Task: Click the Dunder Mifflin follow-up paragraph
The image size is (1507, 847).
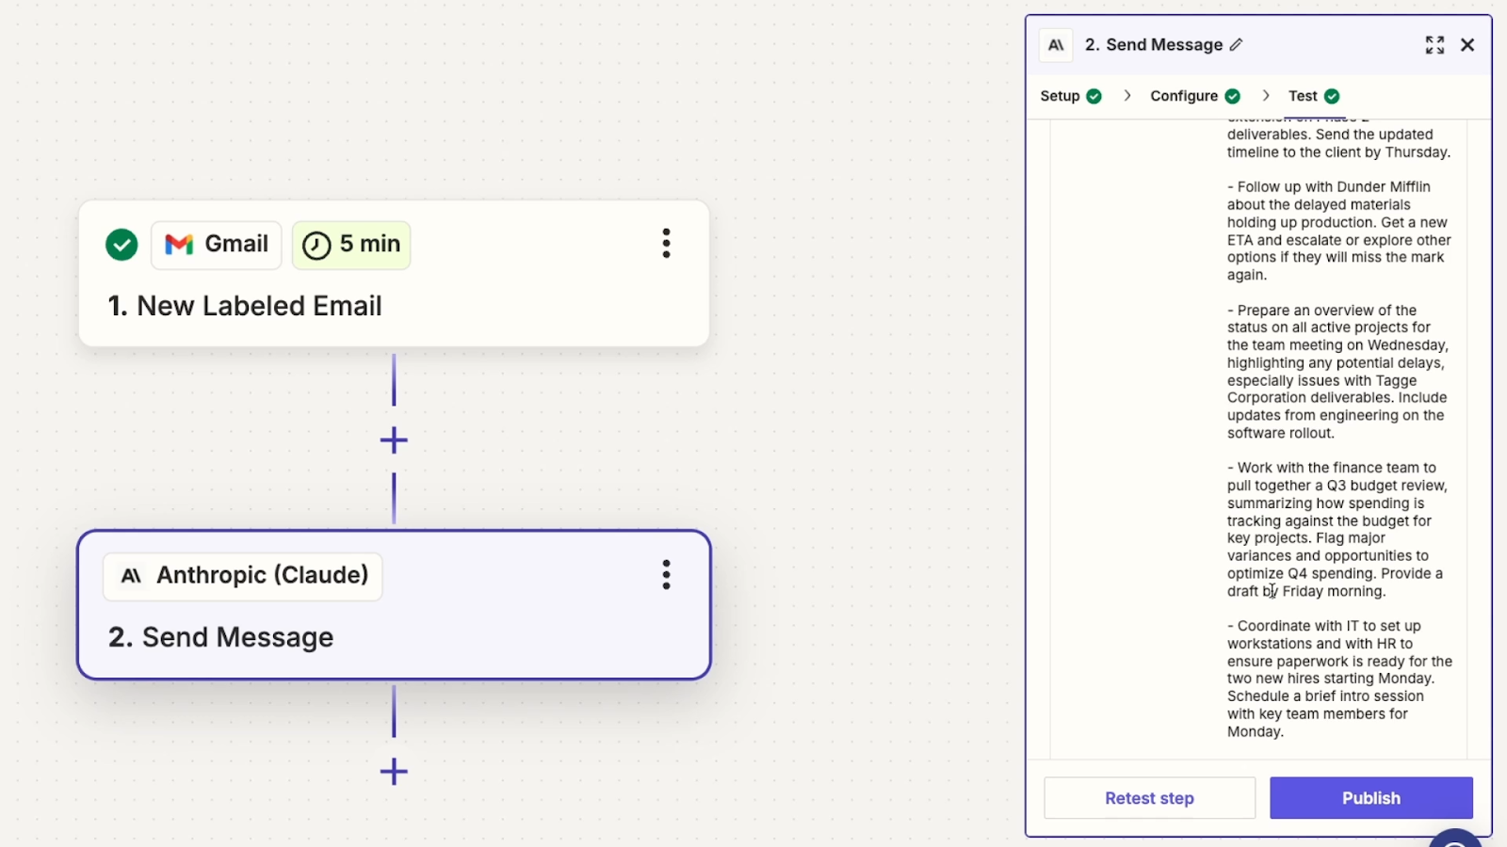Action: tap(1339, 231)
